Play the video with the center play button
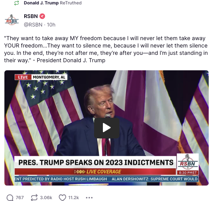This screenshot has width=212, height=201. pos(107,128)
